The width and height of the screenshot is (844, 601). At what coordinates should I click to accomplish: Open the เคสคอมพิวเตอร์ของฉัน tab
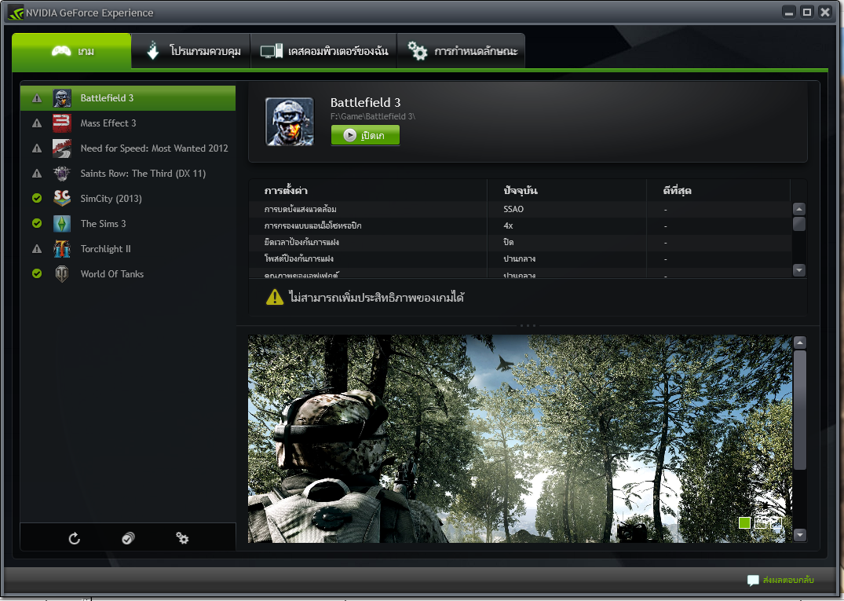coord(323,51)
